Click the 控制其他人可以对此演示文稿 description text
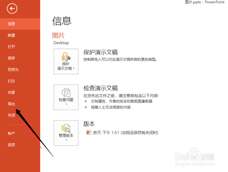 [x=120, y=59]
